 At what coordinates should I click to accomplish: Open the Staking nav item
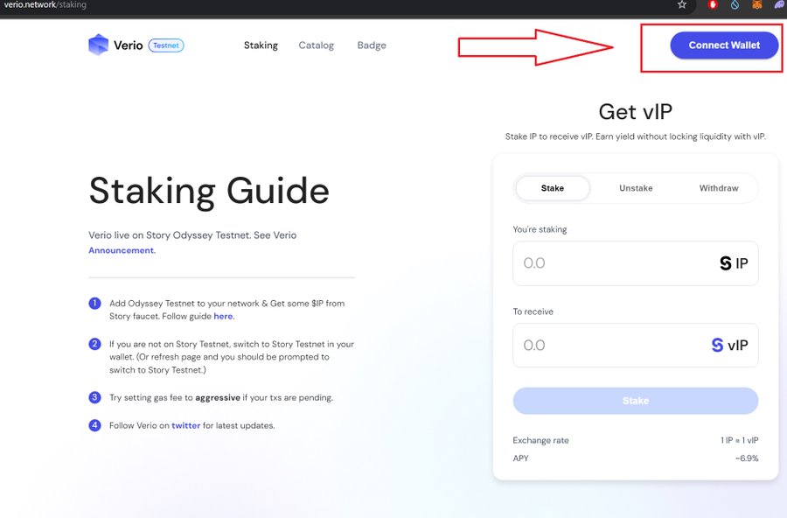point(261,45)
